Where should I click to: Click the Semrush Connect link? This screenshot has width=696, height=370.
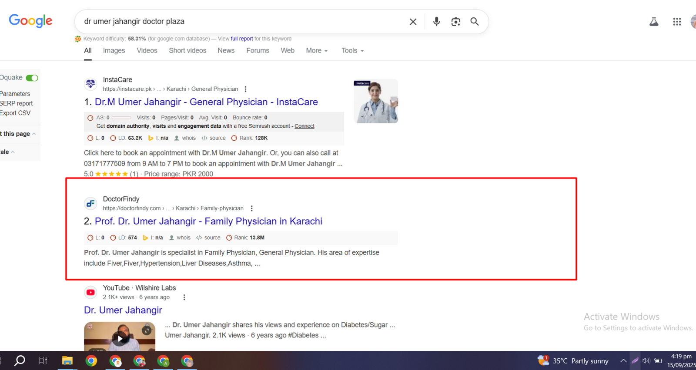click(x=304, y=126)
